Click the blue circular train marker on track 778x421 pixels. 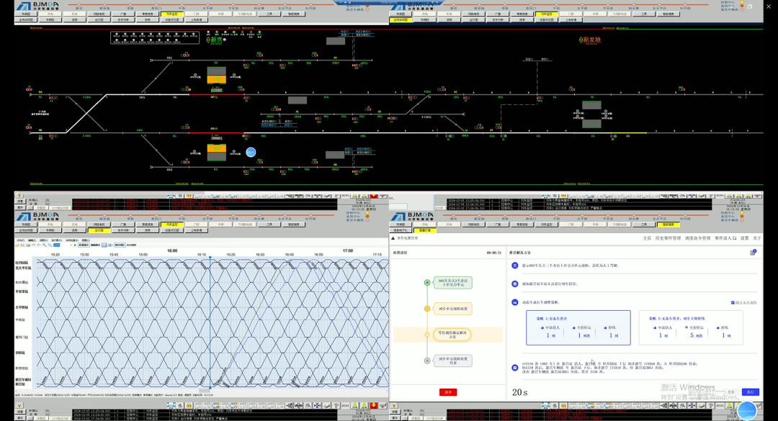click(251, 152)
